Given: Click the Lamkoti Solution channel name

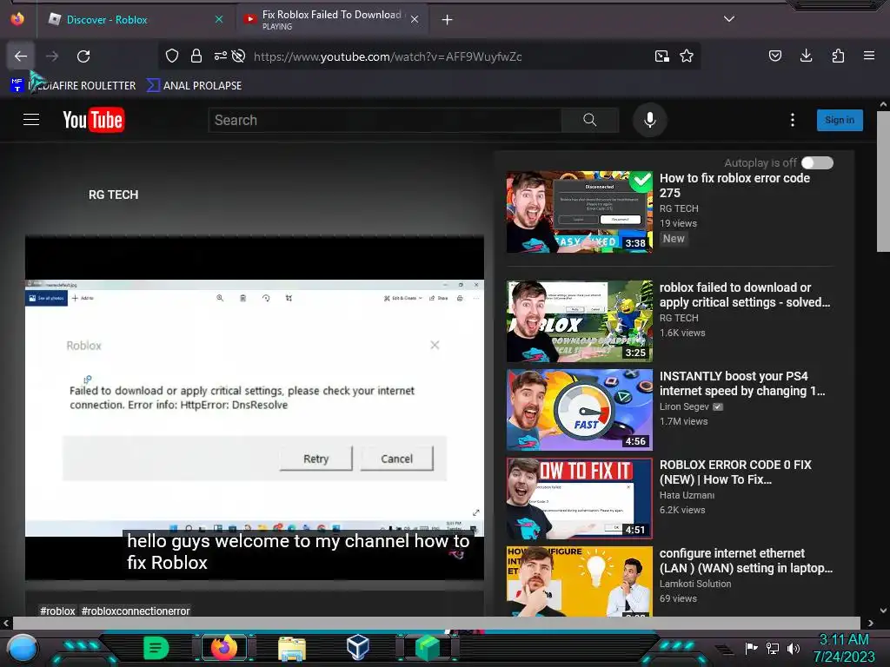Looking at the screenshot, I should tap(695, 584).
